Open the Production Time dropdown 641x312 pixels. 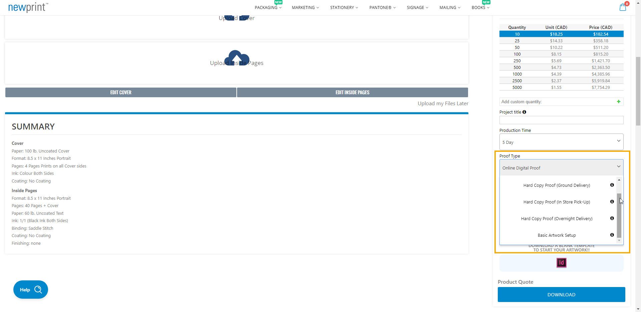pyautogui.click(x=561, y=142)
